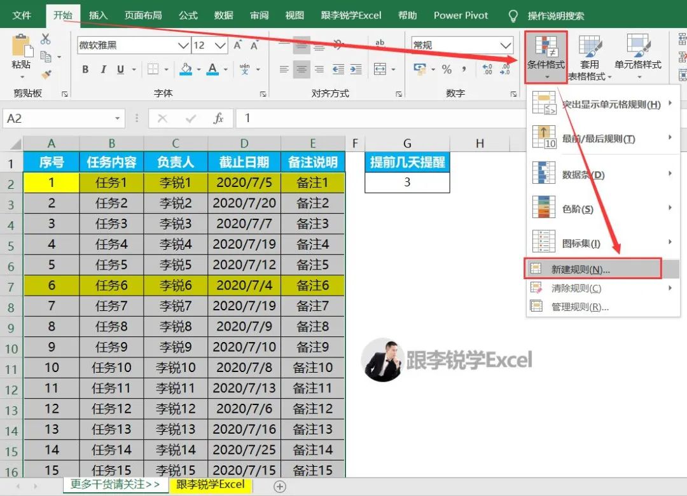The height and width of the screenshot is (496, 687).
Task: Decrease the indent
Action: 338,69
